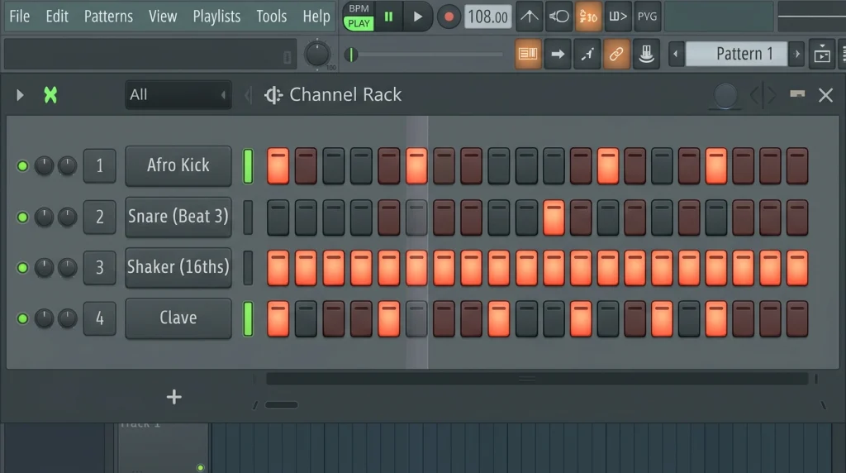Open the Tools menu

[x=271, y=17]
